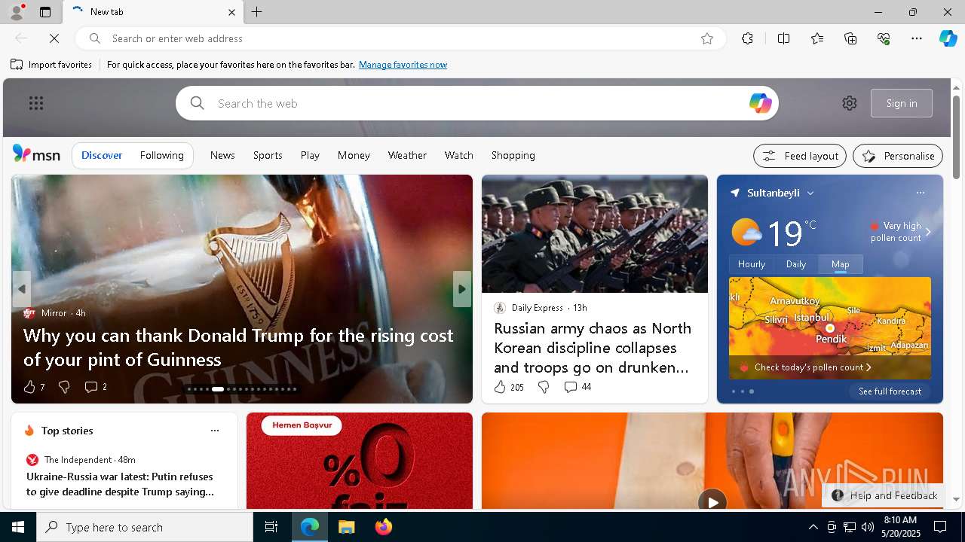Open the Shopping menu item
Viewport: 965px width, 542px height.
coord(513,155)
